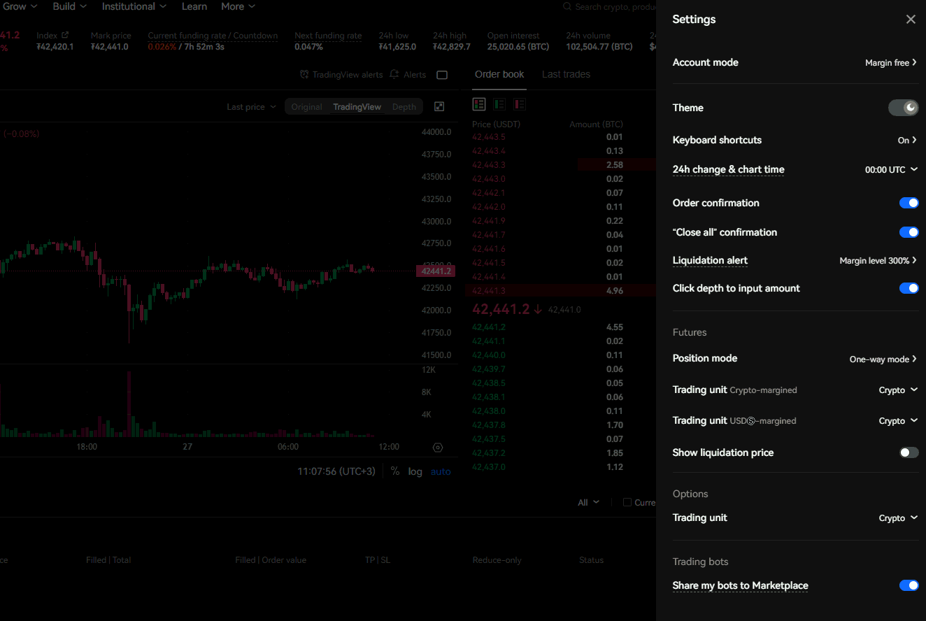Image resolution: width=926 pixels, height=621 pixels.
Task: Toggle percent scale % button on chart
Action: (x=395, y=471)
